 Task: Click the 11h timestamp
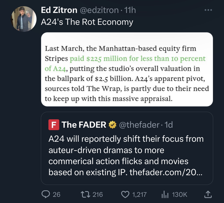click(x=130, y=10)
